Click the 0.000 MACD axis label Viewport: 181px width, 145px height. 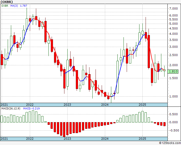click(x=173, y=122)
